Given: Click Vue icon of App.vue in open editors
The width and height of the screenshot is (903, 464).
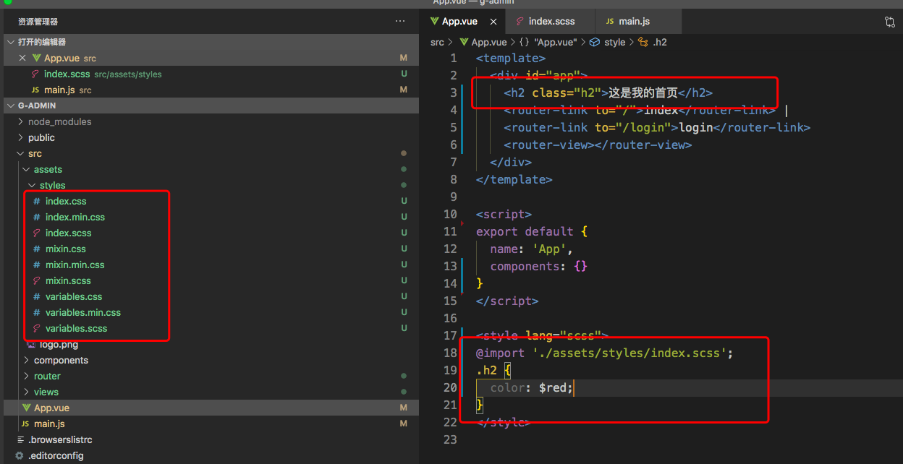Looking at the screenshot, I should pyautogui.click(x=36, y=58).
